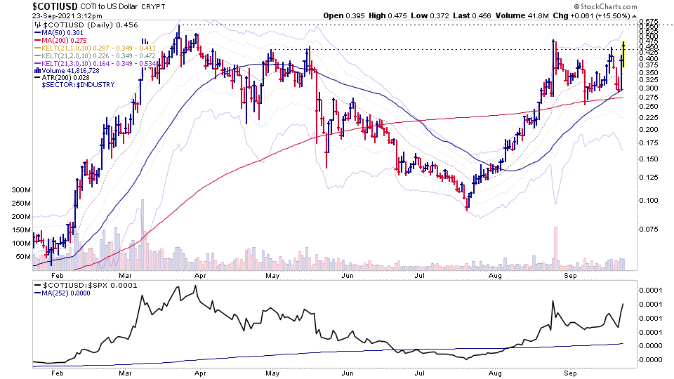The image size is (674, 379).
Task: Click the blue MA(50) line swatch in the legend
Action: (x=37, y=33)
